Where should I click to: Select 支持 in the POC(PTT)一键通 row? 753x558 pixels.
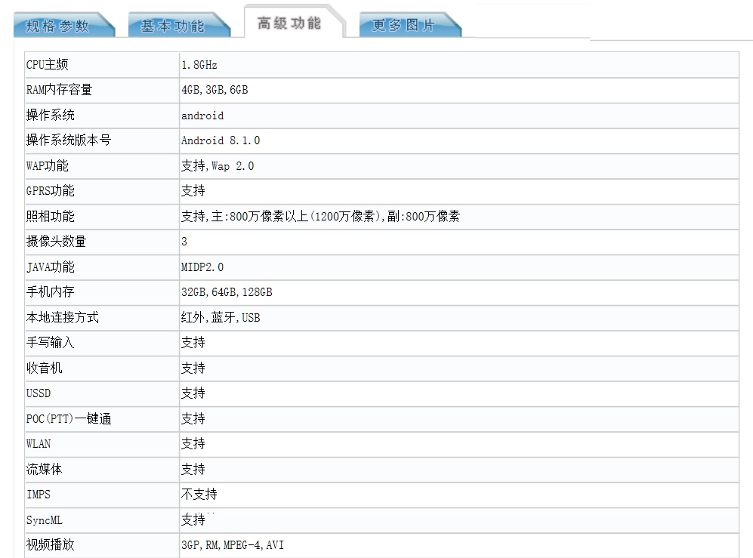click(193, 418)
